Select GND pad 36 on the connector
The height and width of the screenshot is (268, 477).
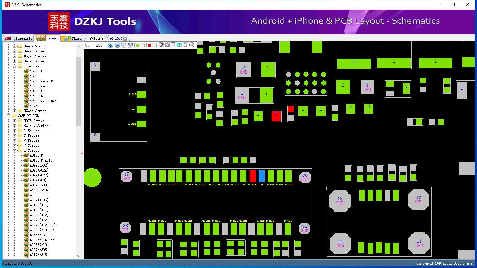click(305, 177)
